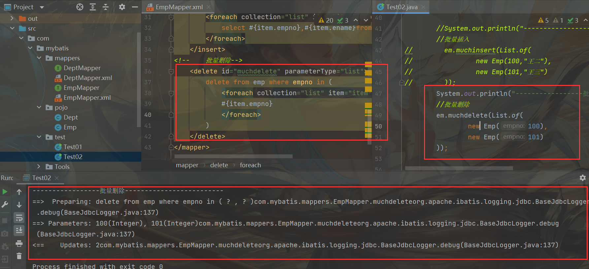Click line 40 in EmpMapper.xml gutter
589x269 pixels.
point(148,115)
